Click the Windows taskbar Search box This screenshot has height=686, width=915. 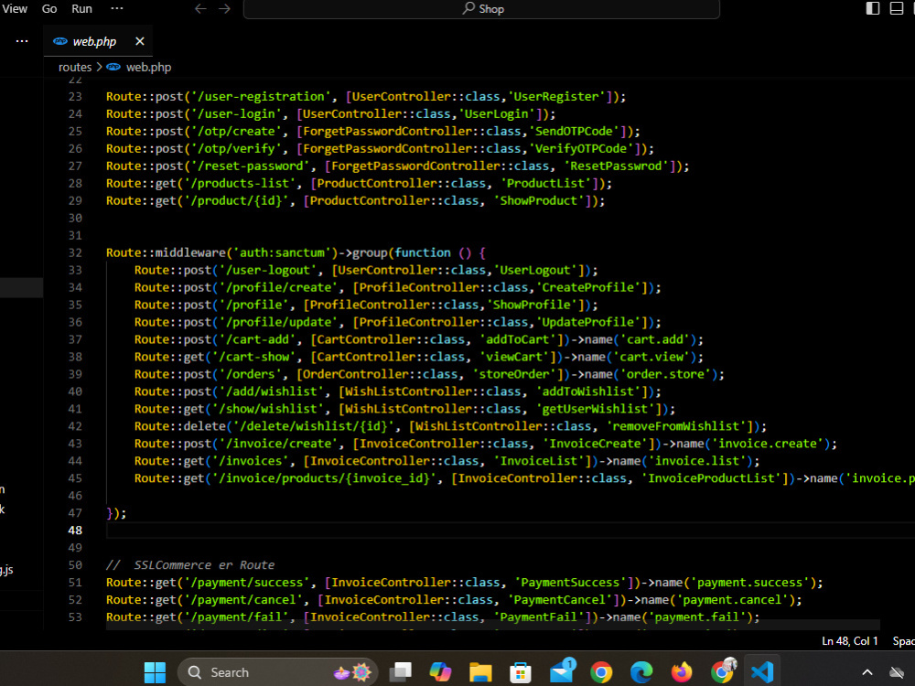[x=278, y=672]
